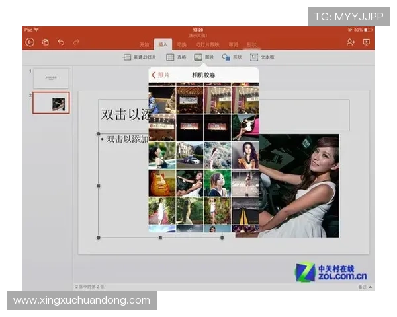Choose the woman by the pool photo

(162, 155)
